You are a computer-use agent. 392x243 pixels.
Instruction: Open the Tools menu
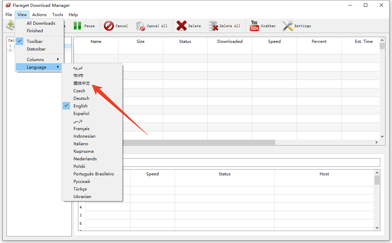click(x=58, y=14)
